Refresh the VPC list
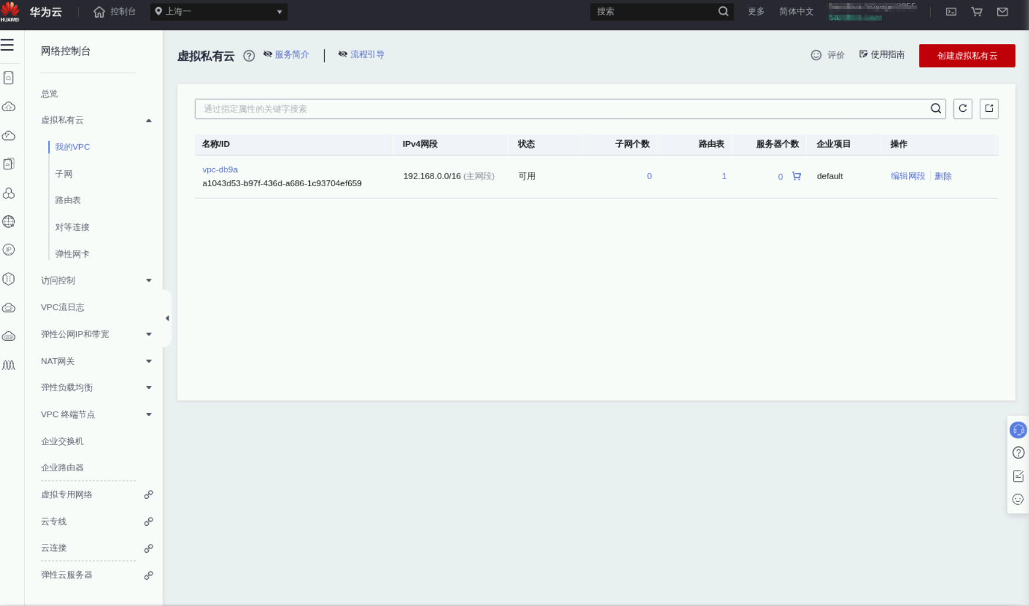The height and width of the screenshot is (606, 1029). click(963, 109)
